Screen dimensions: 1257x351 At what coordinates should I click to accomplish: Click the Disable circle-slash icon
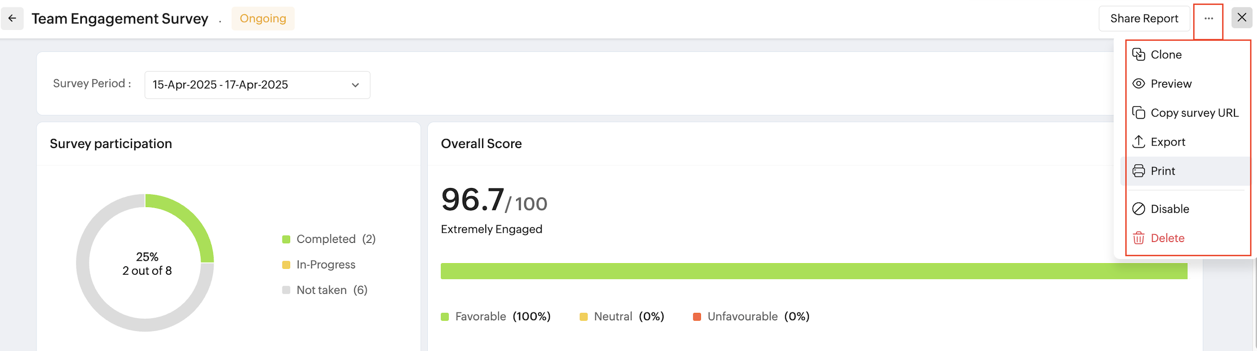point(1138,209)
